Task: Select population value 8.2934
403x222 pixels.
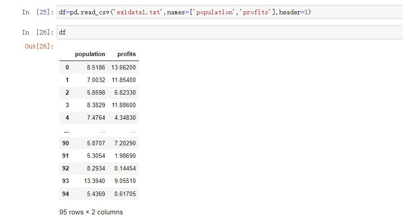Action: [96, 169]
